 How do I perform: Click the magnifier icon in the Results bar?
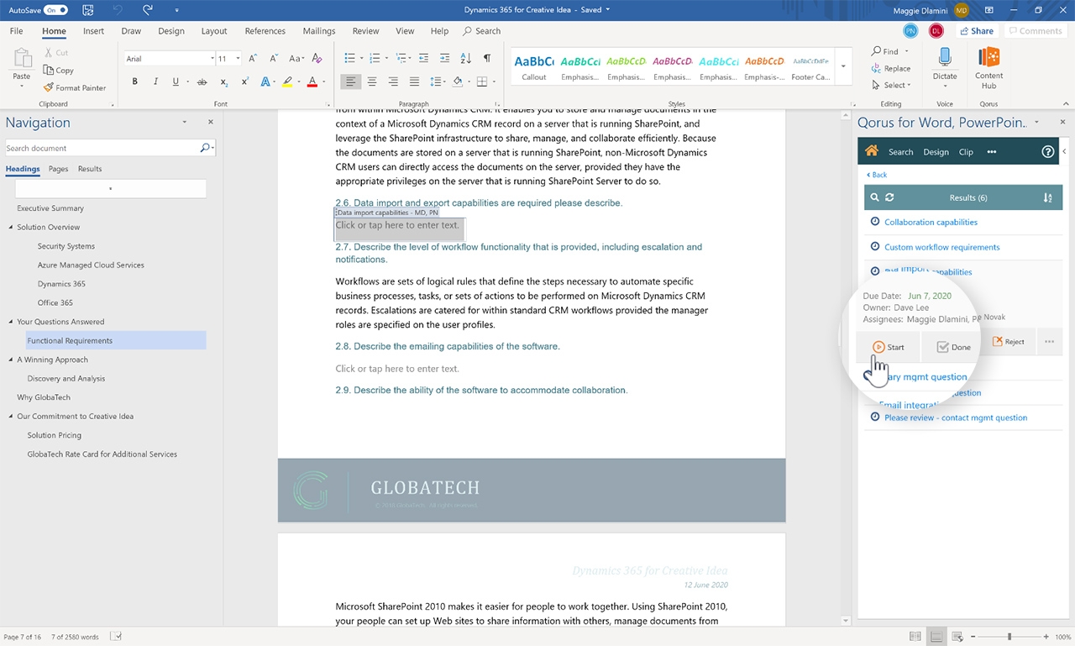pyautogui.click(x=874, y=197)
